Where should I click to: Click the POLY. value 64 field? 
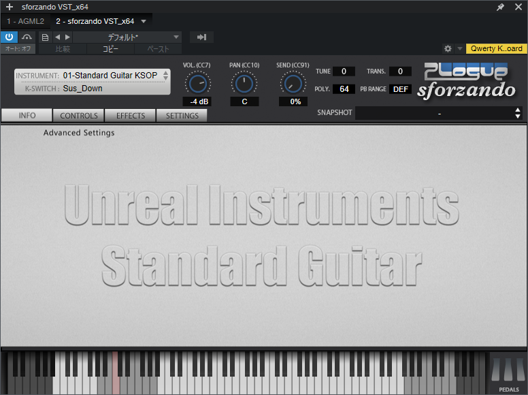point(344,89)
